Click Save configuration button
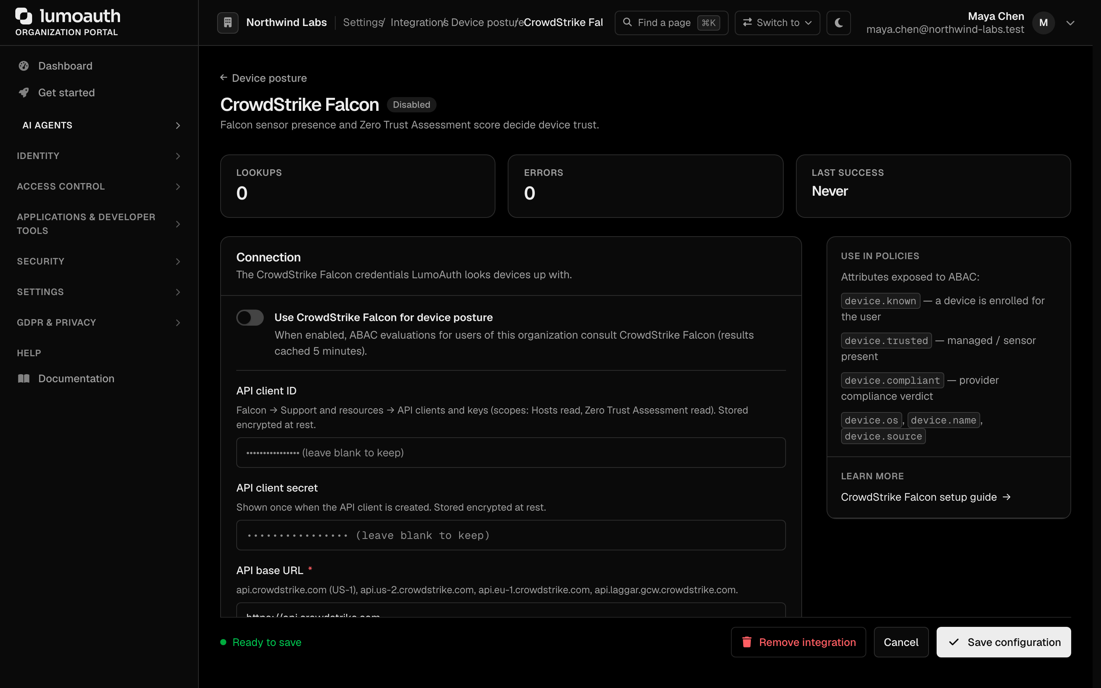Viewport: 1101px width, 688px height. [x=1003, y=642]
